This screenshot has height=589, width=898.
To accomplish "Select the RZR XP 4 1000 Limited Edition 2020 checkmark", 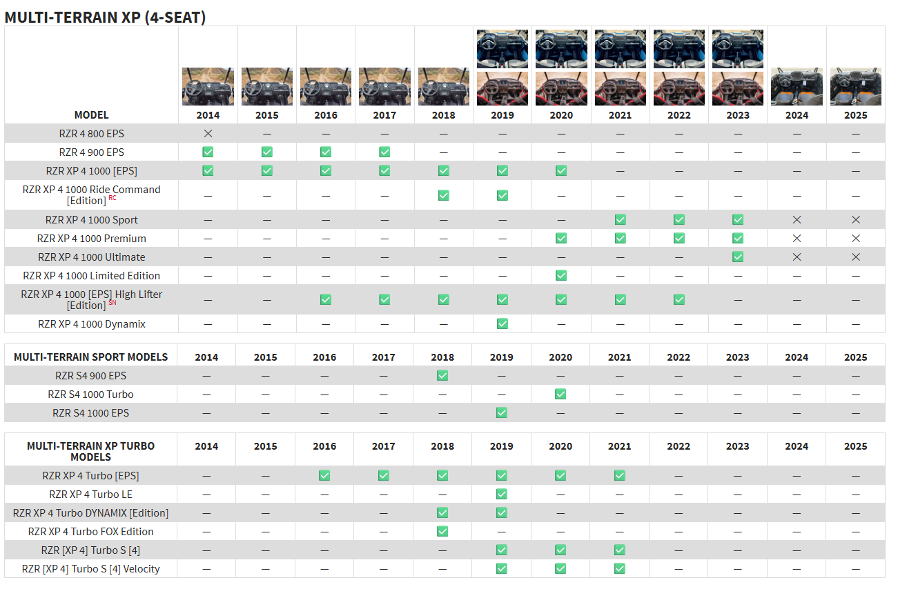I will (561, 275).
